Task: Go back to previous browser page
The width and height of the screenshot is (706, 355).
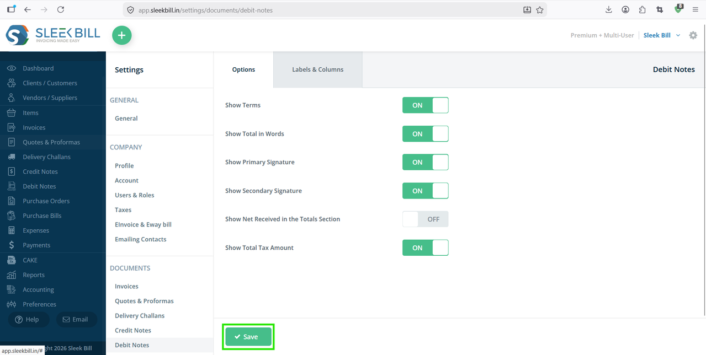Action: (28, 10)
